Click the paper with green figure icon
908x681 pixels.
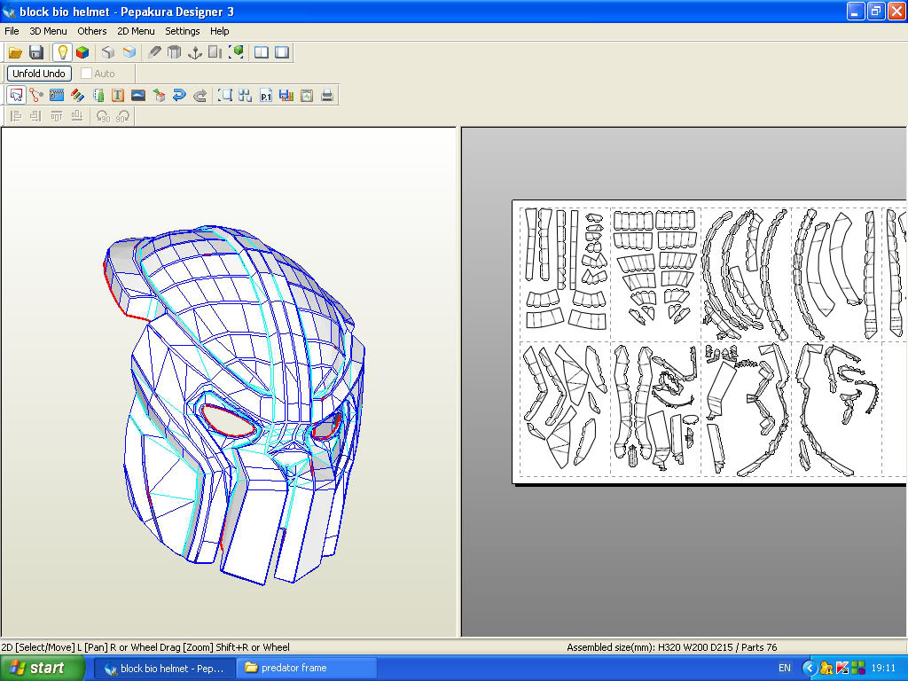(98, 96)
